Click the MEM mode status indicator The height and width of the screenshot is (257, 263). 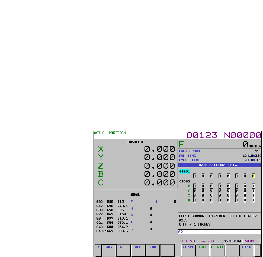184,241
